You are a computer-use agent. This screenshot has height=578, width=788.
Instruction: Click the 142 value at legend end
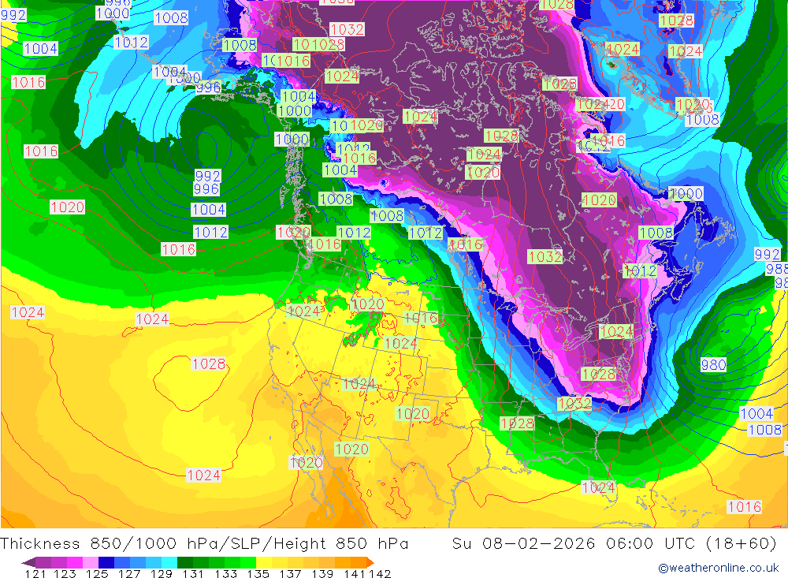(380, 573)
